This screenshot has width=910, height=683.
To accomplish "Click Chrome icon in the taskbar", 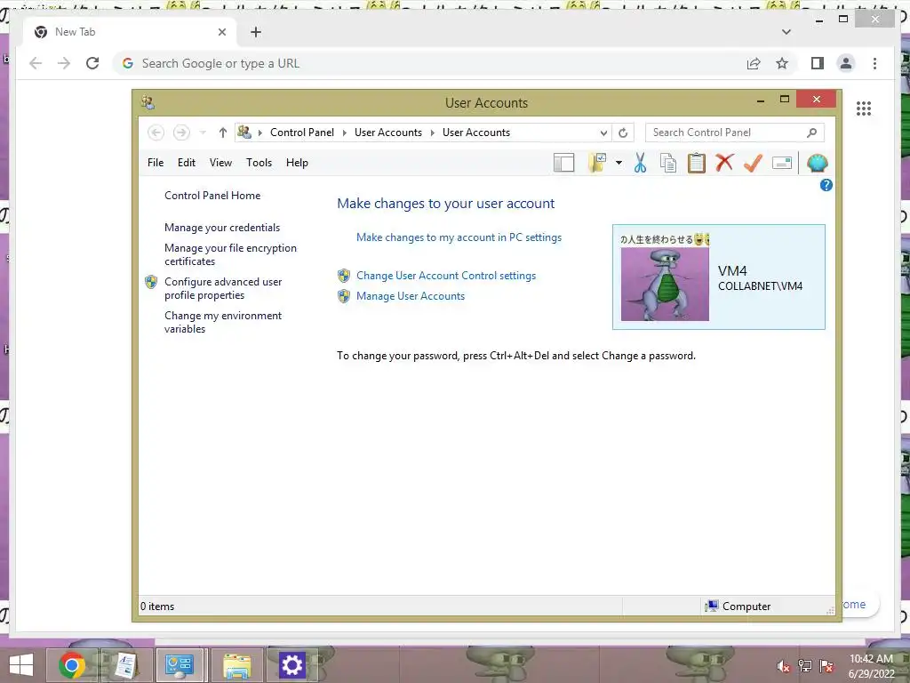I will (72, 665).
